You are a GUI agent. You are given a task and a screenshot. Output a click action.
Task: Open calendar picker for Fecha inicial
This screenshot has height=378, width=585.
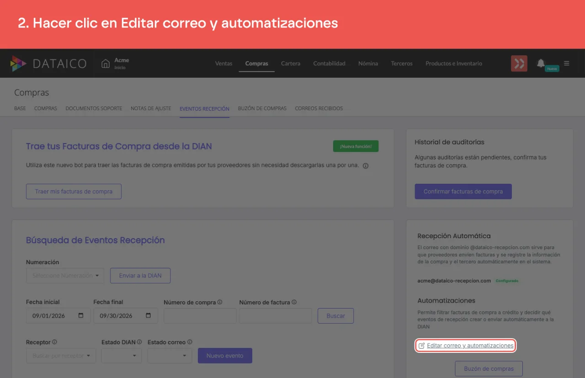tap(81, 316)
